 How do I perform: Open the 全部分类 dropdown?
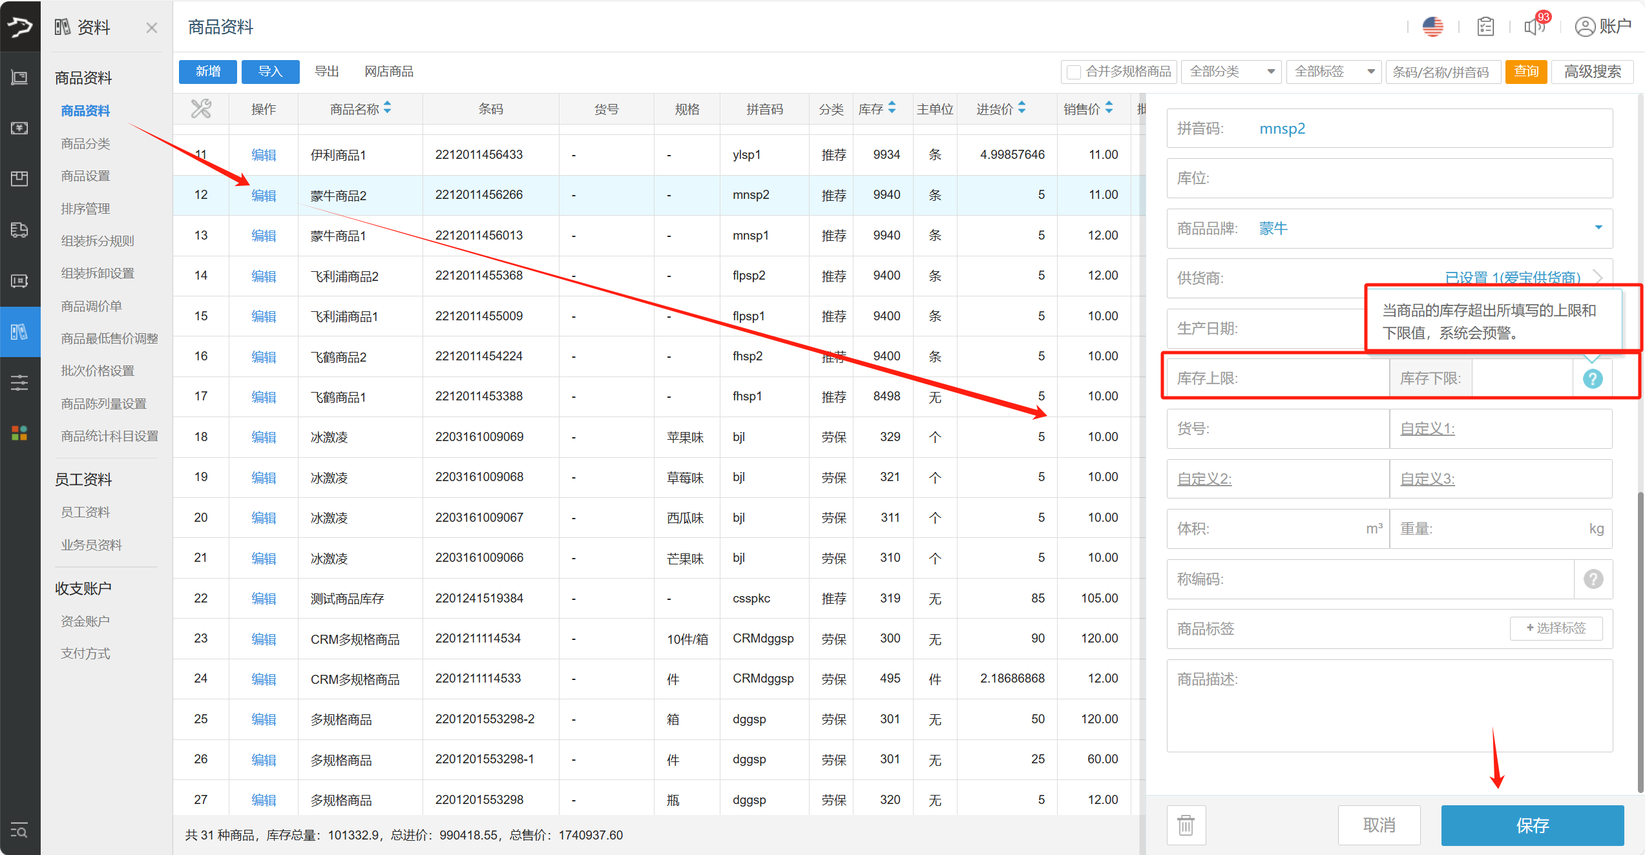pyautogui.click(x=1230, y=72)
